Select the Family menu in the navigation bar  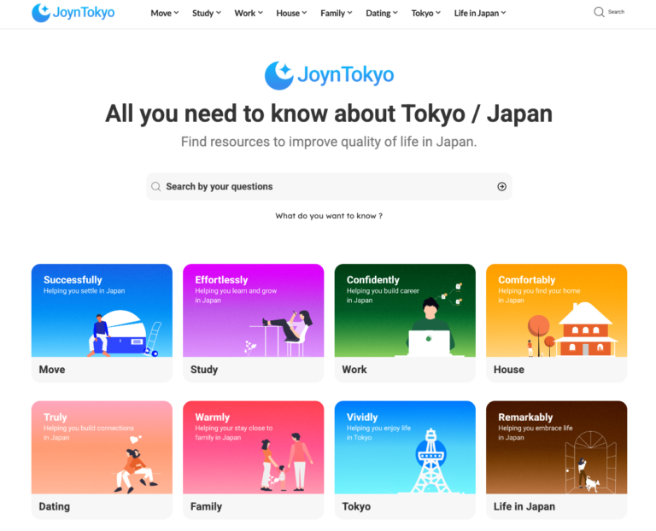pyautogui.click(x=337, y=13)
